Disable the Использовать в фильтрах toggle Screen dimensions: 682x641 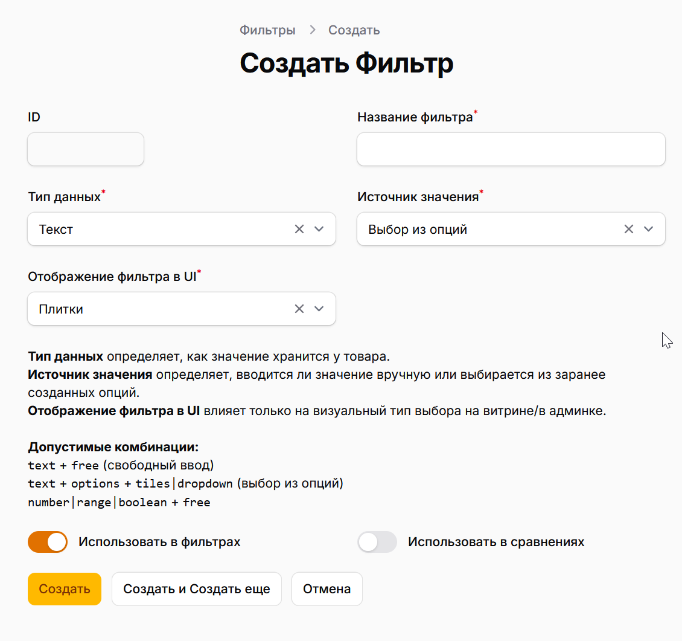(47, 542)
